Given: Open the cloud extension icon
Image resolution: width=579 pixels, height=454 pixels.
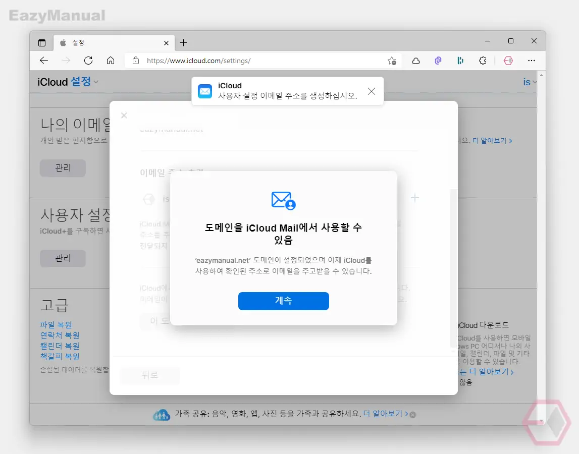Looking at the screenshot, I should pyautogui.click(x=416, y=61).
